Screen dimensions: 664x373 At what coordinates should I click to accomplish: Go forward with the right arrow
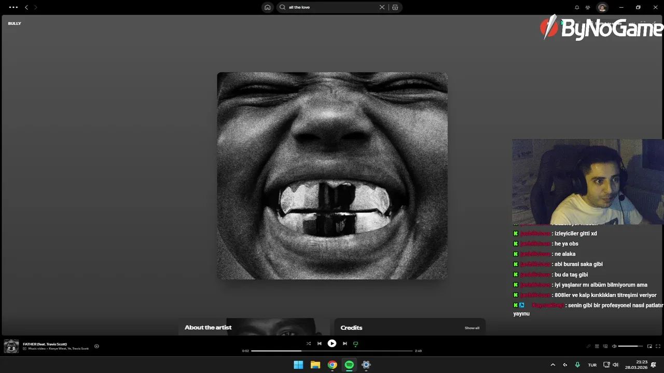tap(35, 7)
